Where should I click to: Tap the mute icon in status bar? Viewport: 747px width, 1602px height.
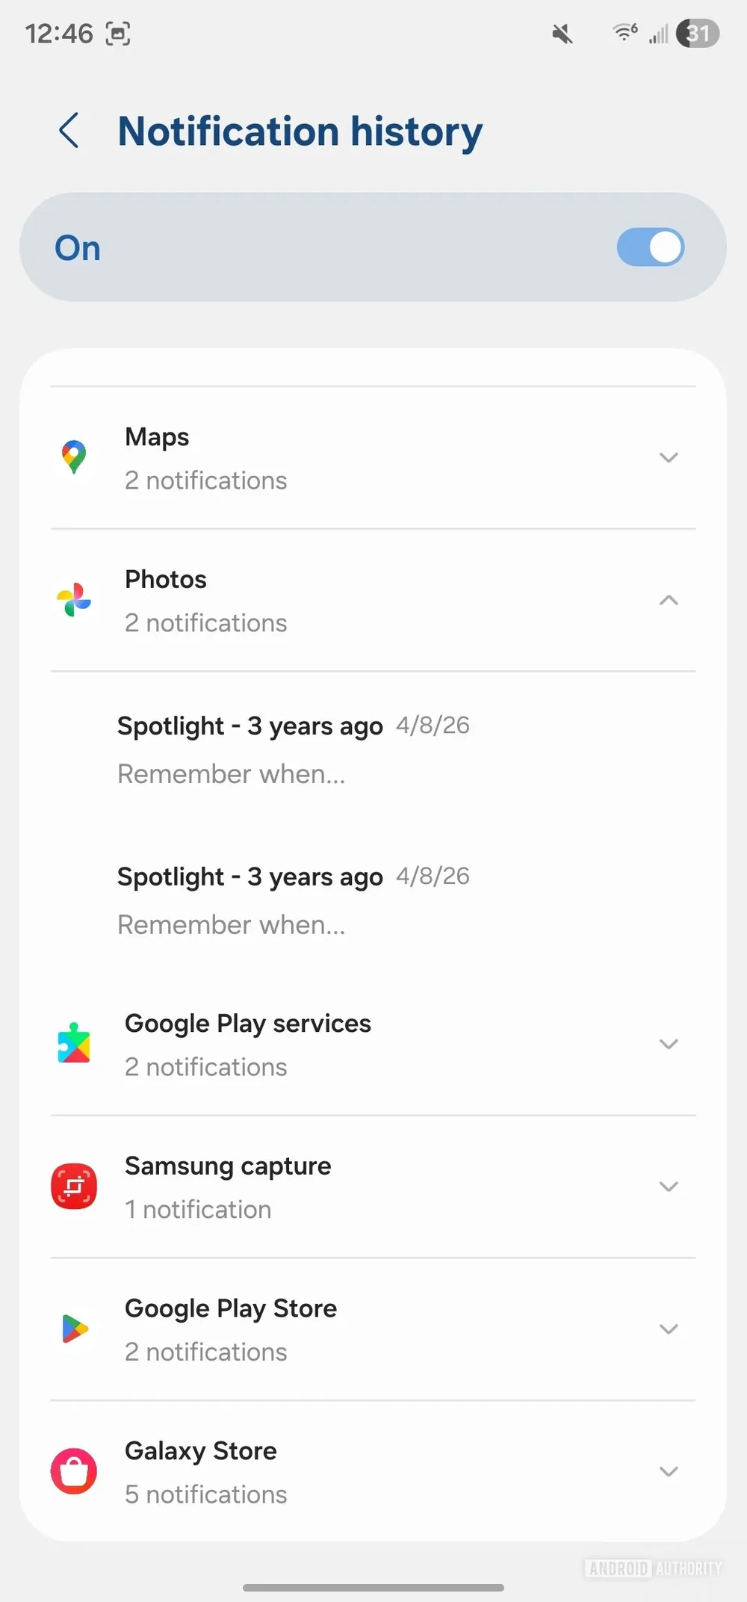(x=562, y=34)
